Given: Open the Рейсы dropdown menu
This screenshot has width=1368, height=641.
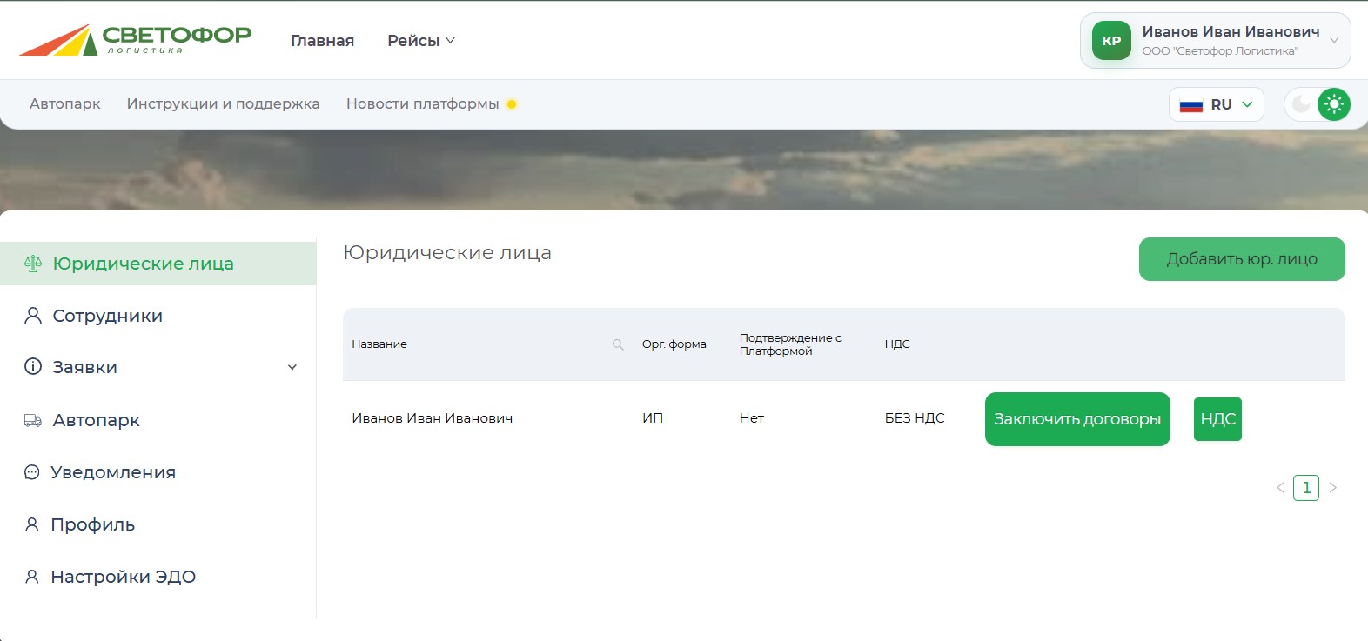Looking at the screenshot, I should tap(421, 41).
